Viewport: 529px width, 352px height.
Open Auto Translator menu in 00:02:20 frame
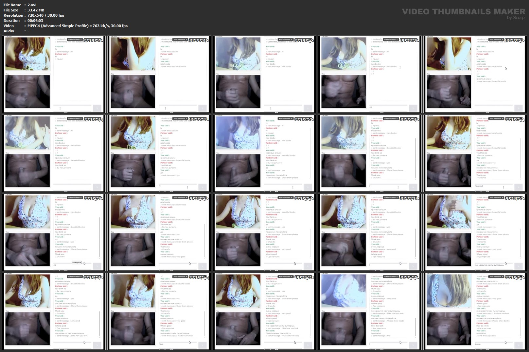[x=285, y=119]
